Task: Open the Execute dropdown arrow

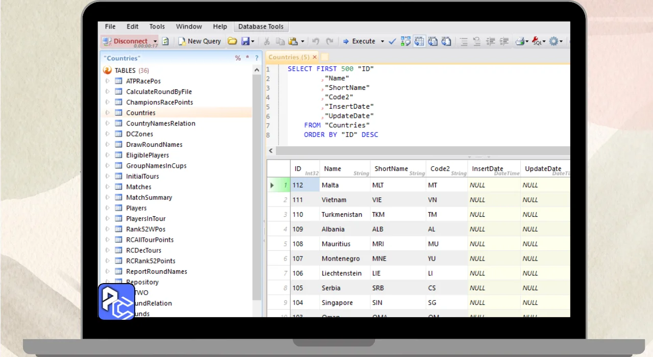Action: point(382,41)
